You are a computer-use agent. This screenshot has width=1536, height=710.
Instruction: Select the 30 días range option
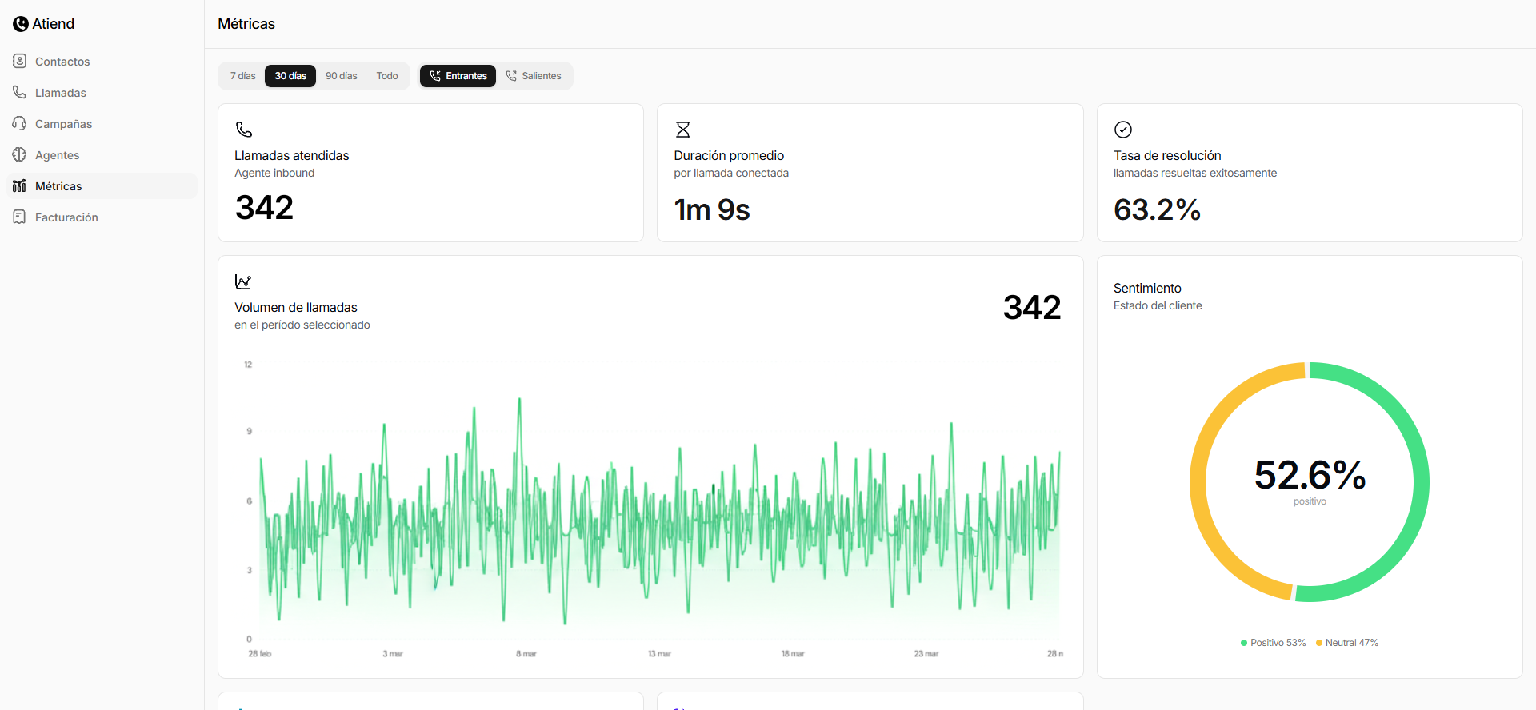pos(290,76)
